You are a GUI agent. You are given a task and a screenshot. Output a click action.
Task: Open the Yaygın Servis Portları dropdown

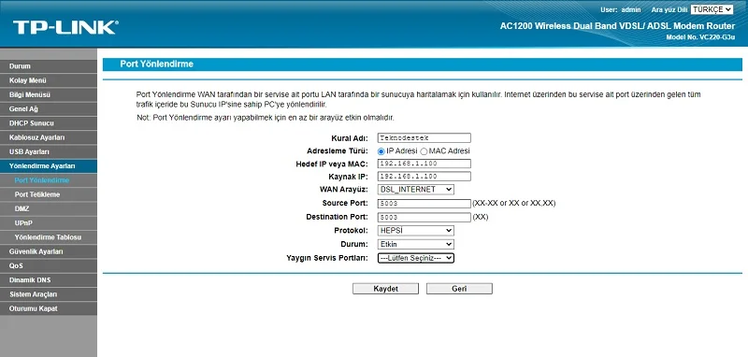(415, 258)
